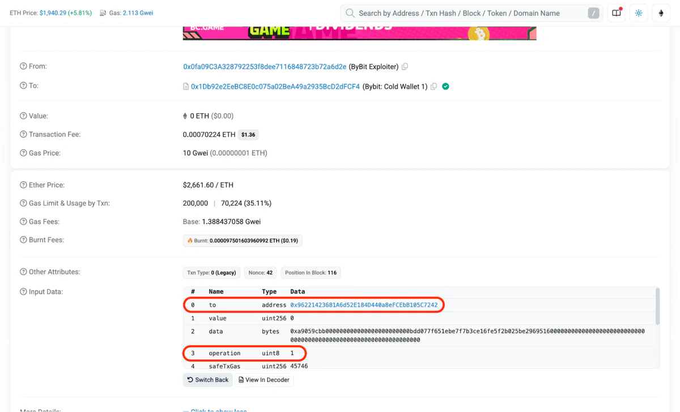680x412 pixels.
Task: Collapse details via Click to show less
Action: pyautogui.click(x=217, y=410)
